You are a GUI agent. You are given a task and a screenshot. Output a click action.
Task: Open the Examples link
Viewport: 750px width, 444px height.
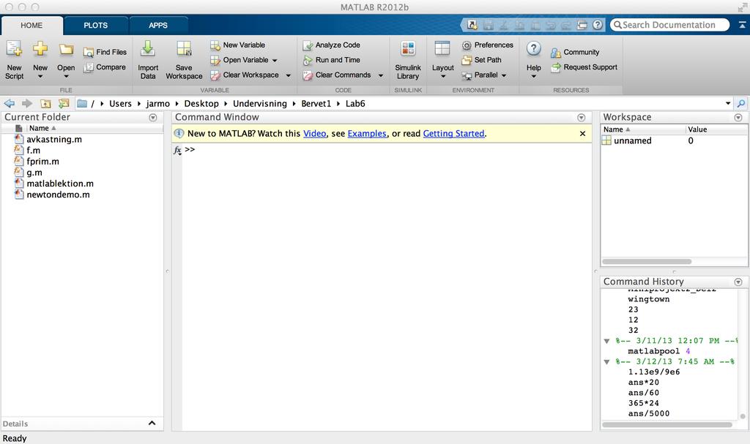[x=367, y=134]
